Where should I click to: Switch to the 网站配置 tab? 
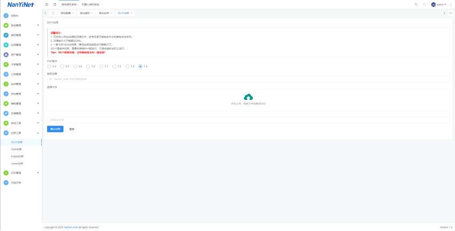(65, 13)
